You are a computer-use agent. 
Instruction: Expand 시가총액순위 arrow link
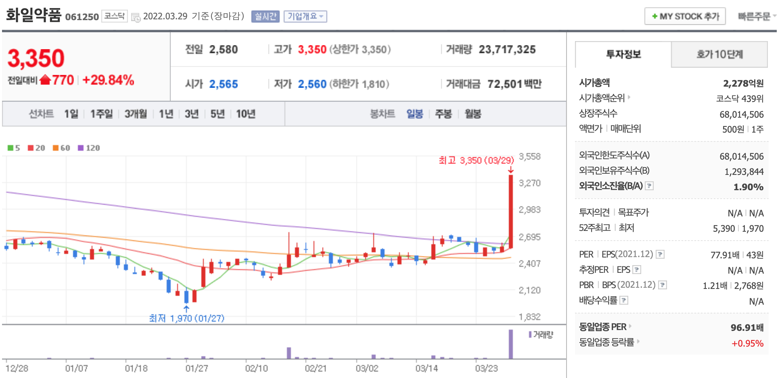coord(629,97)
